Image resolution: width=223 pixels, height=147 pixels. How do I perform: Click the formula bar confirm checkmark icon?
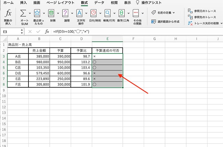point(38,31)
